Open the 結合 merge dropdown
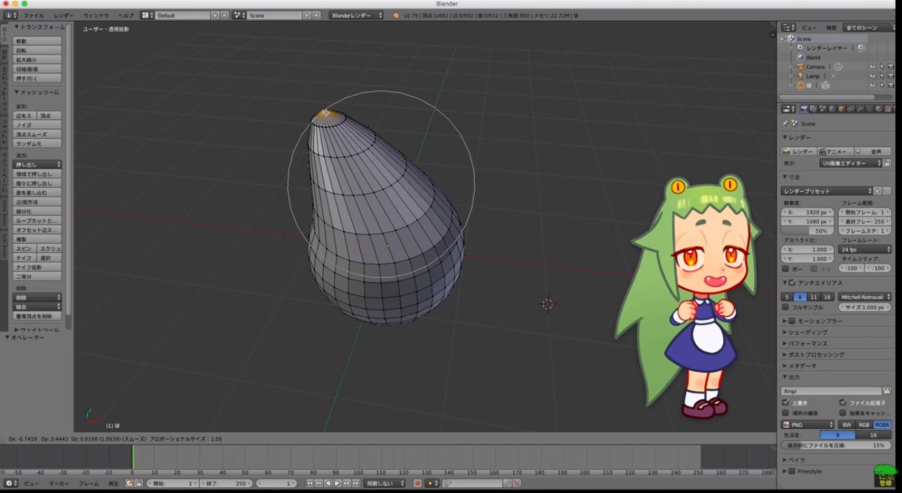This screenshot has height=493, width=902. 38,306
